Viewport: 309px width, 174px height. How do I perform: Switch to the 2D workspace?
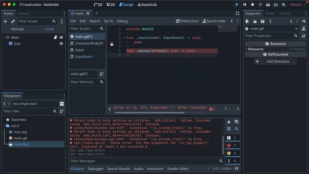pos(98,4)
